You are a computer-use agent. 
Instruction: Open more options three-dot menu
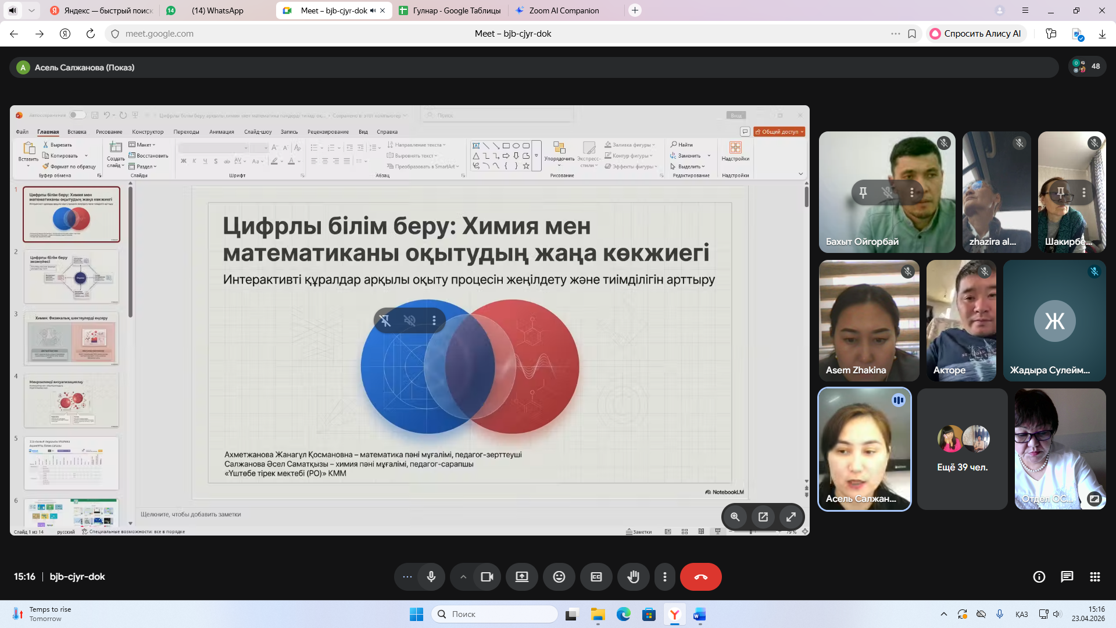pos(664,577)
